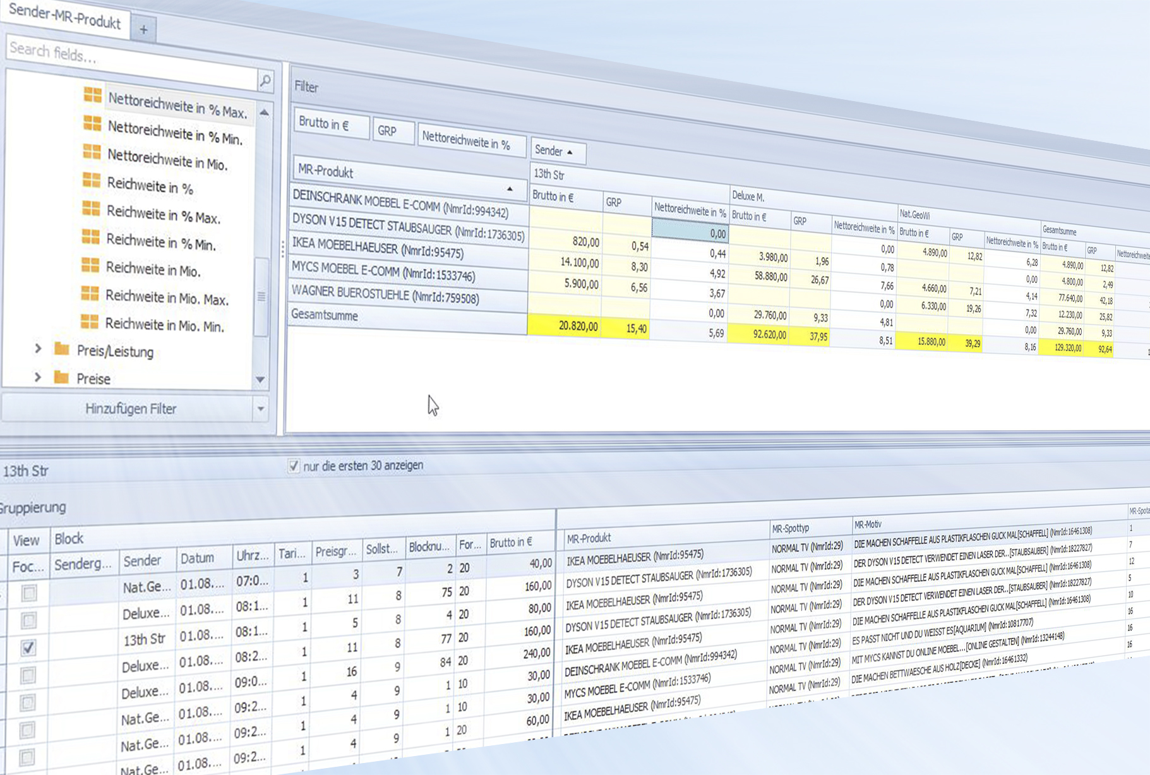
Task: Click the Hinzufügen Filter button
Action: click(129, 409)
